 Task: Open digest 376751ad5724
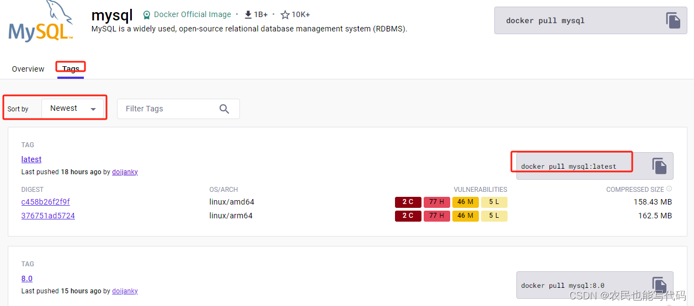48,216
